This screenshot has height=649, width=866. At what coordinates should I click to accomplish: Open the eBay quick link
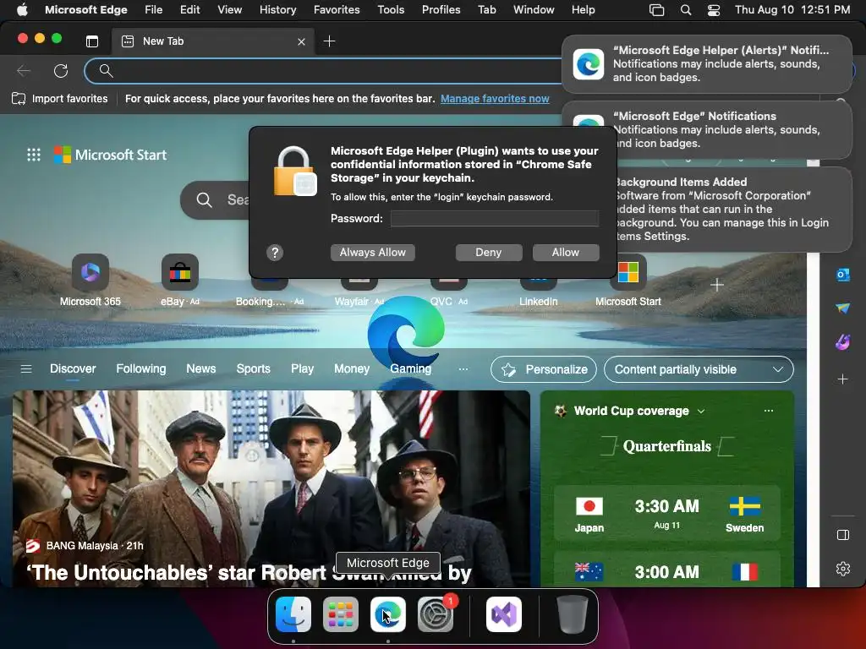pyautogui.click(x=179, y=281)
